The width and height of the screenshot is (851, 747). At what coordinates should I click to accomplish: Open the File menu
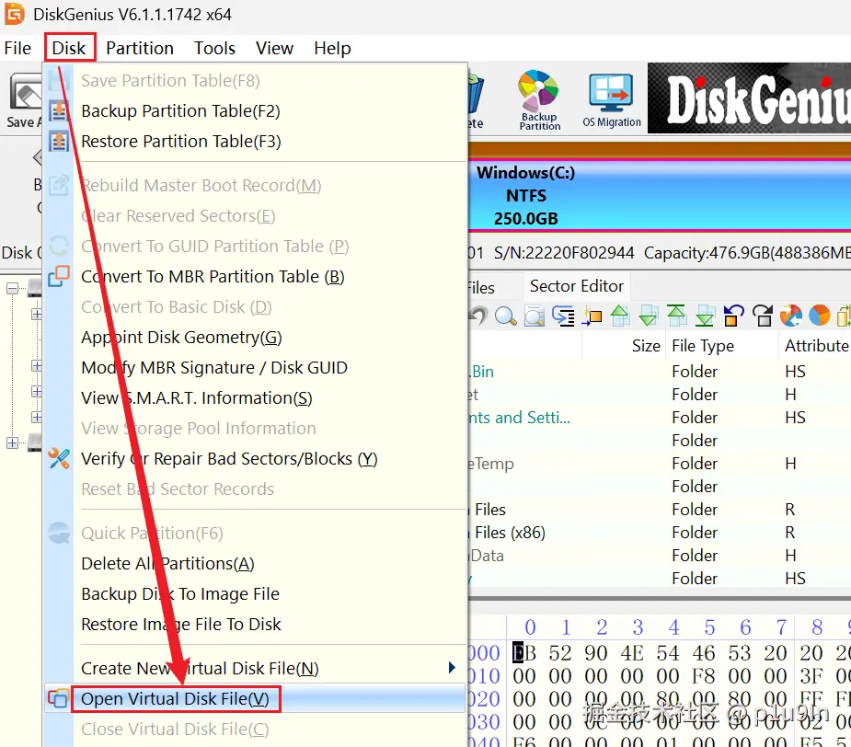tap(17, 49)
